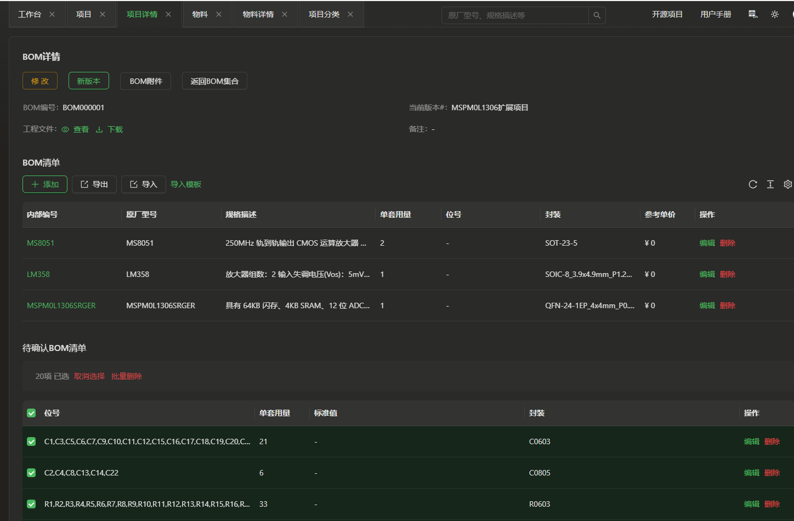Click the MSPM0L1306扩展项目 version text

point(490,107)
